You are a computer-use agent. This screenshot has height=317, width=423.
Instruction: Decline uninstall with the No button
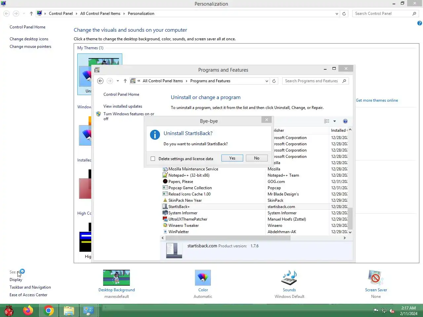tap(257, 158)
